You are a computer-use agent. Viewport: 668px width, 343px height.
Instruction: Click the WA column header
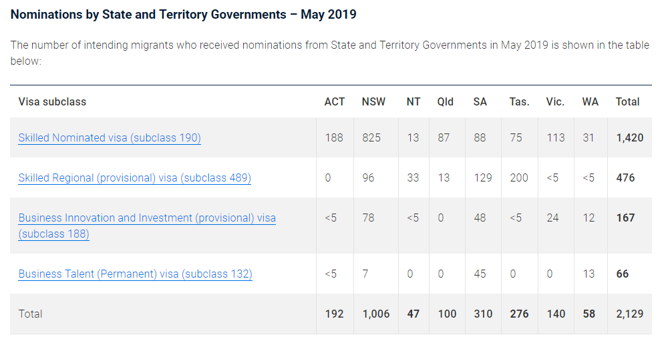point(590,102)
